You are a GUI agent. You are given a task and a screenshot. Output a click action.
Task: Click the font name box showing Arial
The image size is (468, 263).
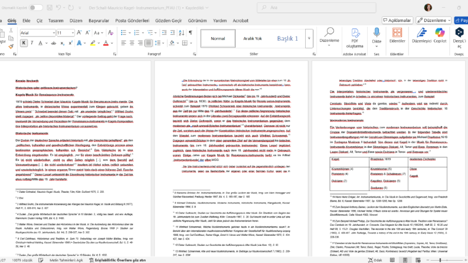(38, 33)
